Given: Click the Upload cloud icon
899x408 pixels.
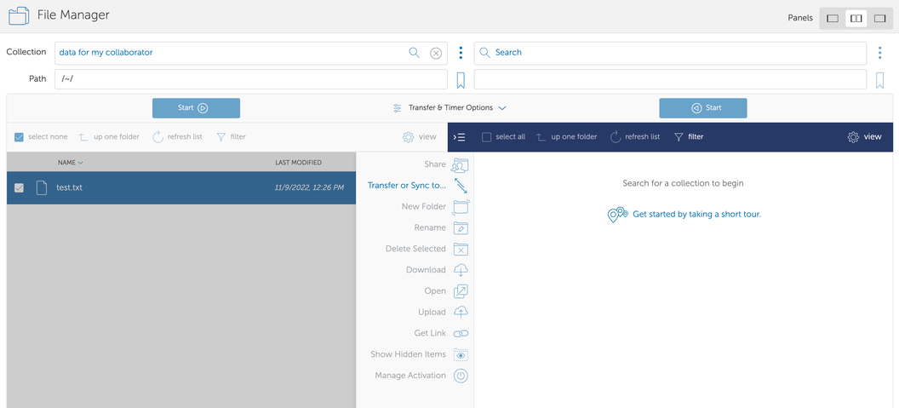Looking at the screenshot, I should (x=461, y=312).
